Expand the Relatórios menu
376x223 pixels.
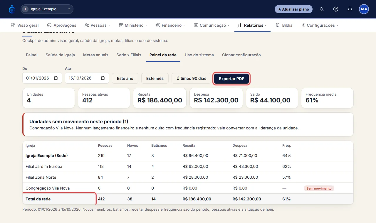click(x=253, y=25)
